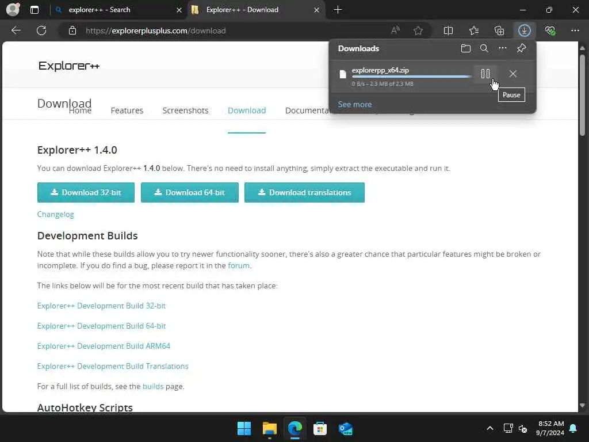This screenshot has height=442, width=589.
Task: Click Download 64-bit button
Action: point(190,192)
